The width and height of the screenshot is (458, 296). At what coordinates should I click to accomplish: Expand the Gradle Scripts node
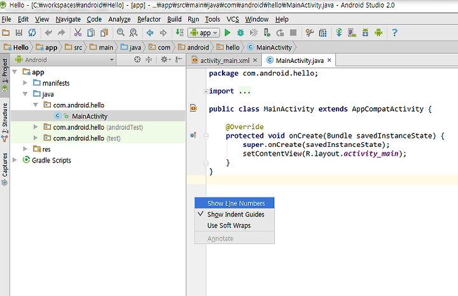point(15,160)
